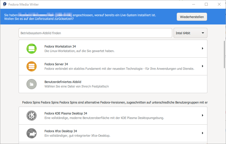Maximize the Fedora Media Writer window
The height and width of the screenshot is (144, 226).
(x=206, y=4)
